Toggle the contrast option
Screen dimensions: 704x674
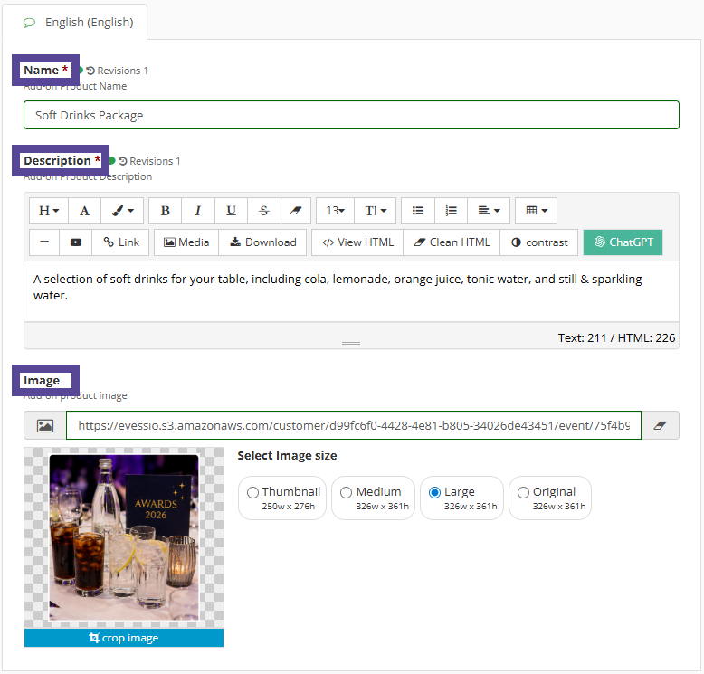click(x=538, y=242)
